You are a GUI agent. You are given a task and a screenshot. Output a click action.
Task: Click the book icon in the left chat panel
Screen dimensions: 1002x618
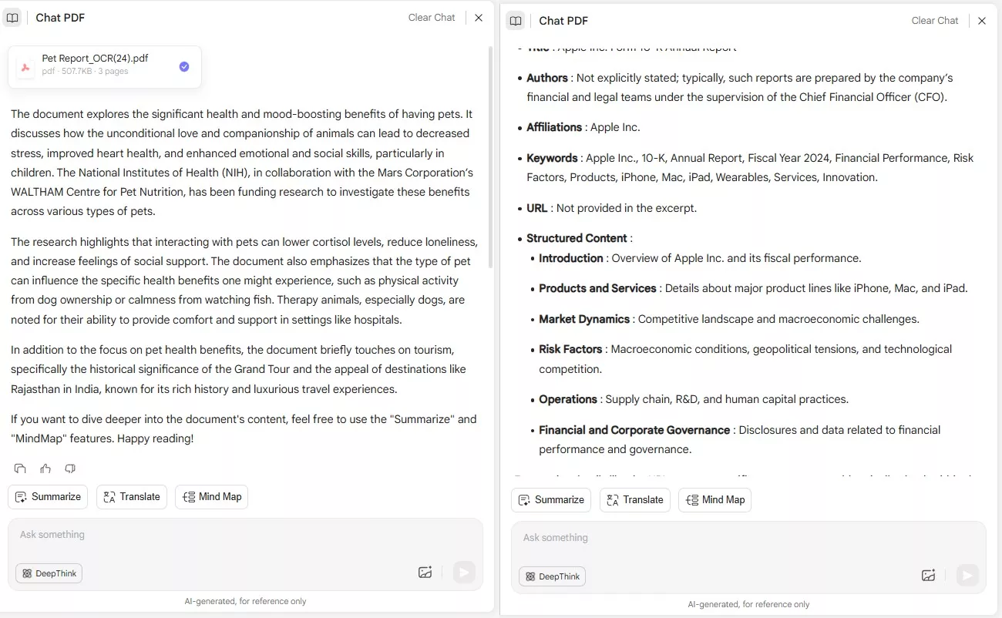click(12, 18)
